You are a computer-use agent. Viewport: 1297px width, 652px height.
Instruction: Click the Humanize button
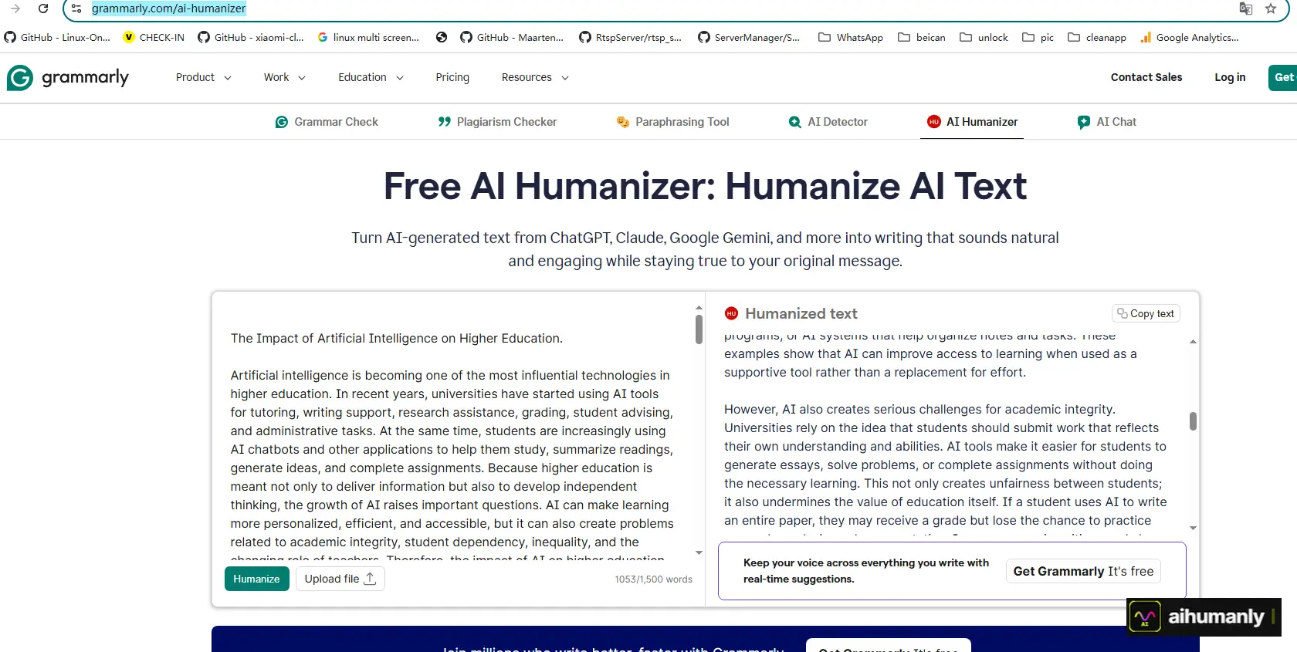point(256,579)
